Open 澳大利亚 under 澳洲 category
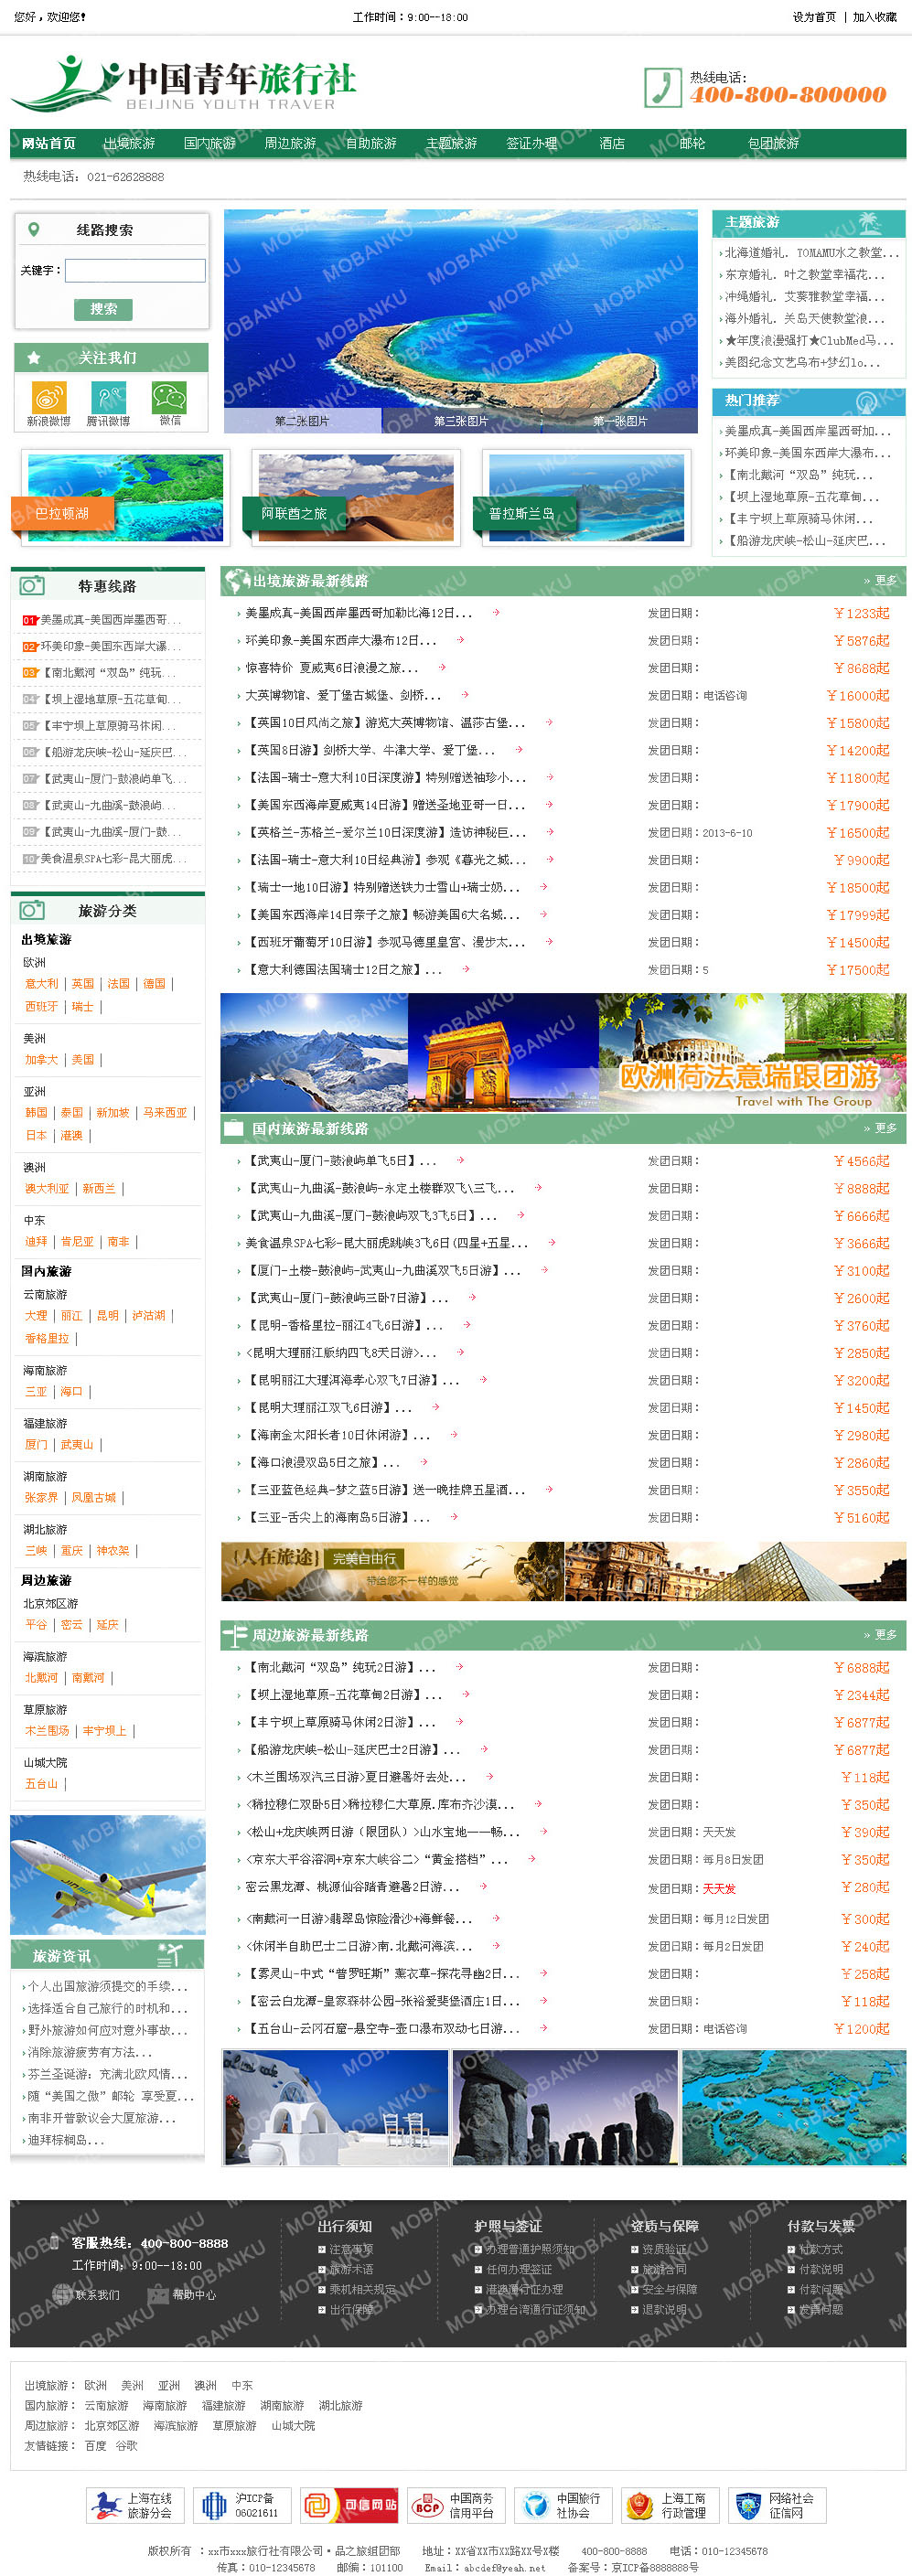The image size is (912, 2576). [47, 1189]
